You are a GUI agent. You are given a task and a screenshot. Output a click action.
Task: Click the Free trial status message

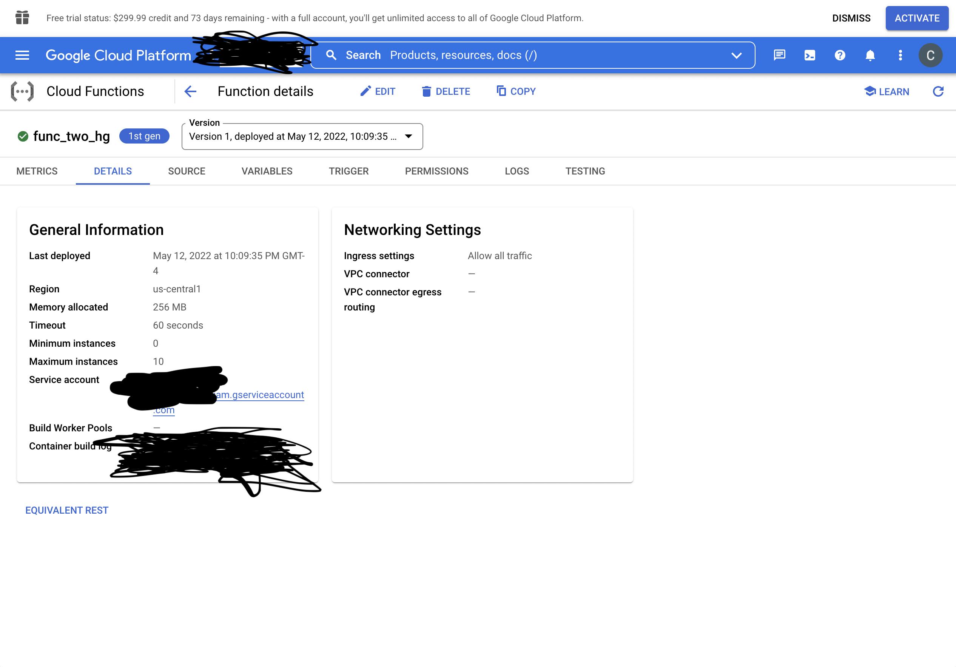point(315,19)
